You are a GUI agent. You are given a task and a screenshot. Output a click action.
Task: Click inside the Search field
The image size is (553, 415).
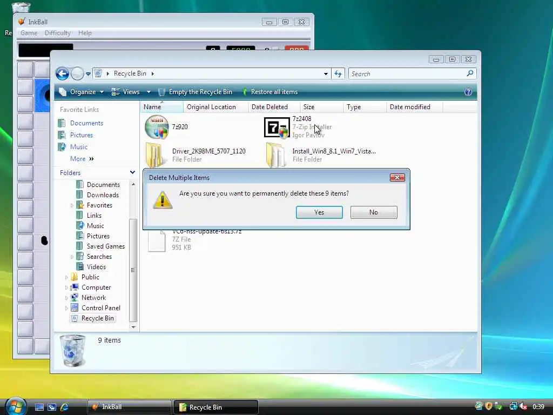pyautogui.click(x=407, y=73)
